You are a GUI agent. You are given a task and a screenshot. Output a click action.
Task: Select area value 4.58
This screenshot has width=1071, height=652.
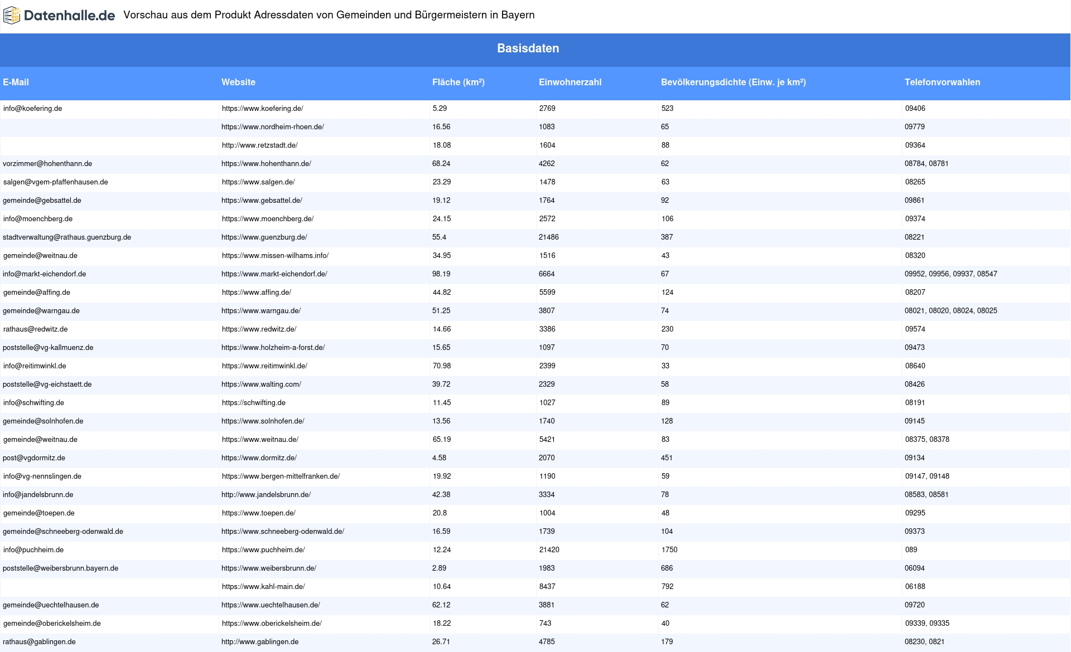click(x=439, y=458)
